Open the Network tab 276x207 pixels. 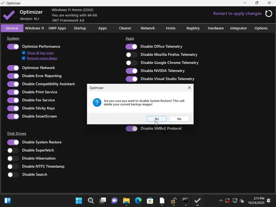(x=148, y=28)
